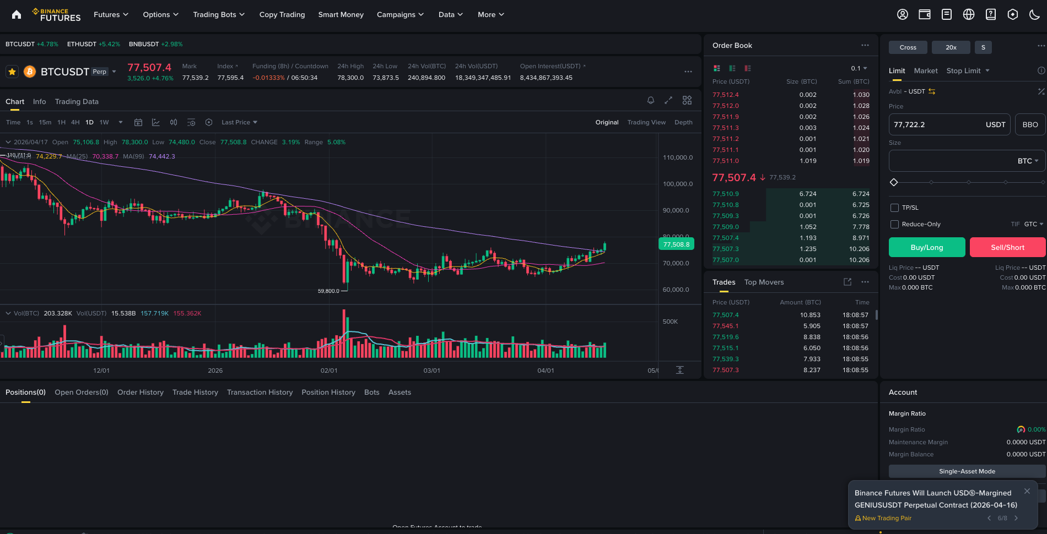
Task: Switch to the Trade History tab
Action: 195,392
